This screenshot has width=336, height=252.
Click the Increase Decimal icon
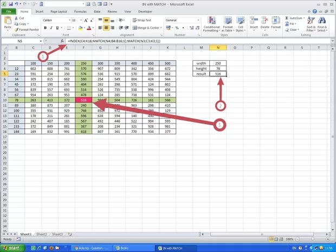[x=191, y=28]
